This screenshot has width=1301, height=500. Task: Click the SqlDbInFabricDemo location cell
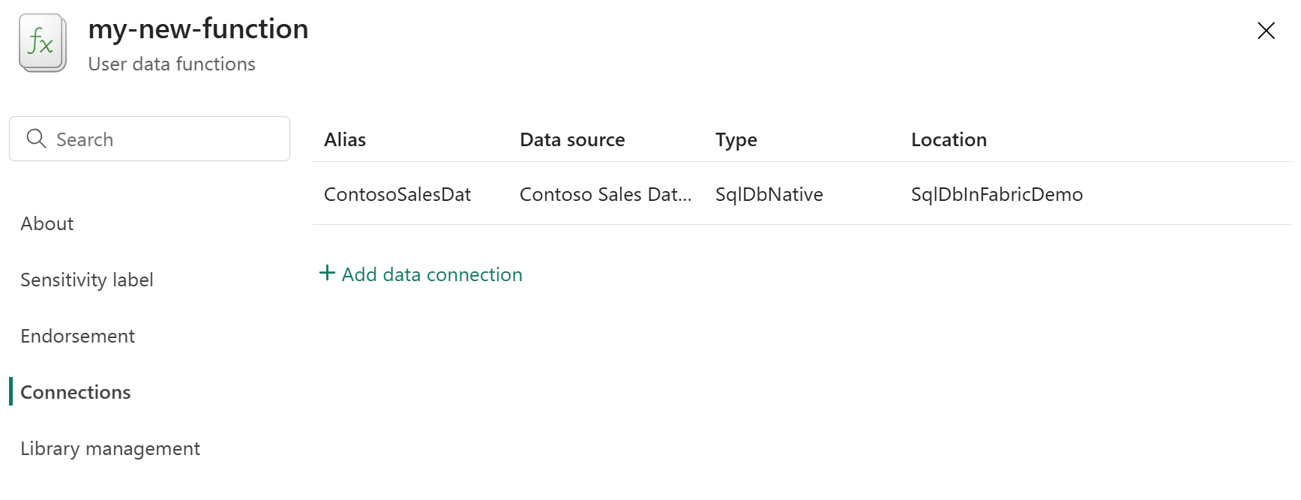[997, 195]
